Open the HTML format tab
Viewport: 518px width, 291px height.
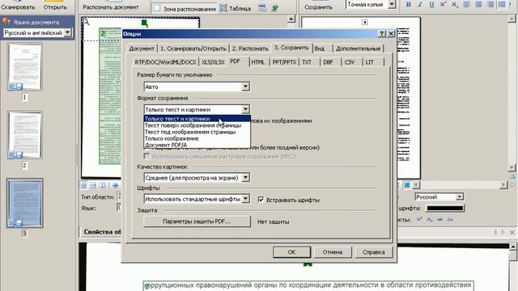tap(258, 62)
